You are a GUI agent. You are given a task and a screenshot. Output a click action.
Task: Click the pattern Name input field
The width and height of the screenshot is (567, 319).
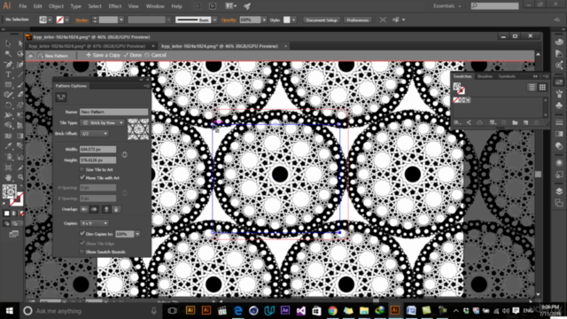pos(114,112)
